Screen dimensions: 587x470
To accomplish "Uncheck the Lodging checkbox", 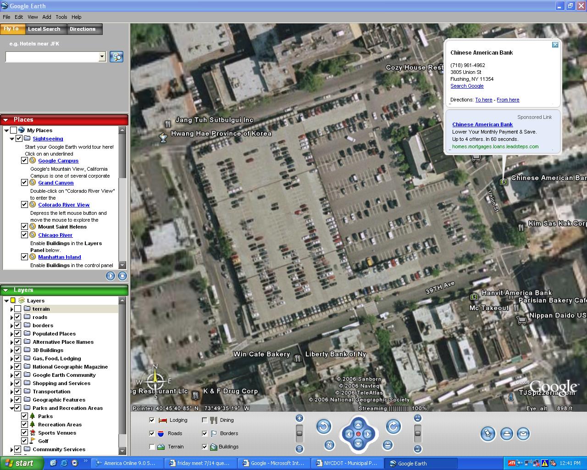I will tap(152, 420).
